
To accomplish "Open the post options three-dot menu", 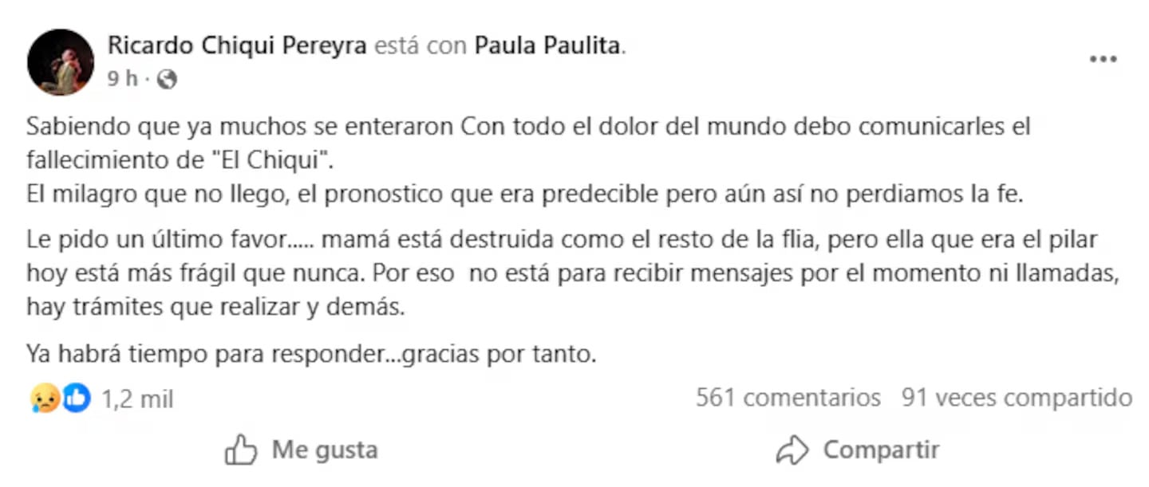I will point(1103,58).
